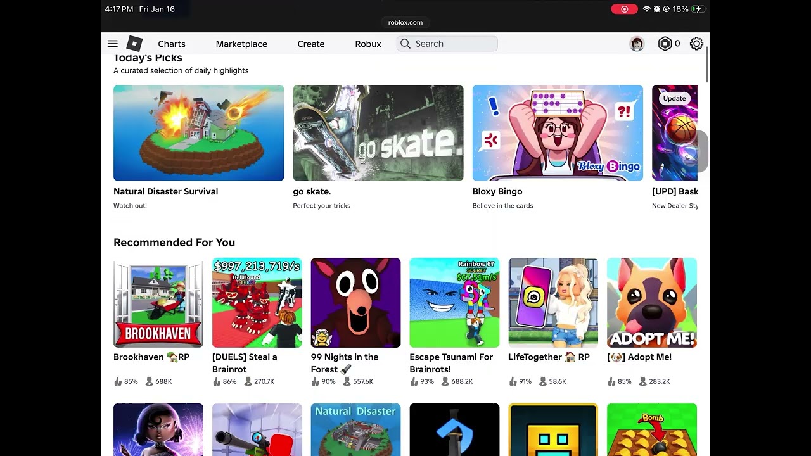Click Escape Tsunami 93% rating icon
This screenshot has width=811, height=456.
point(414,381)
